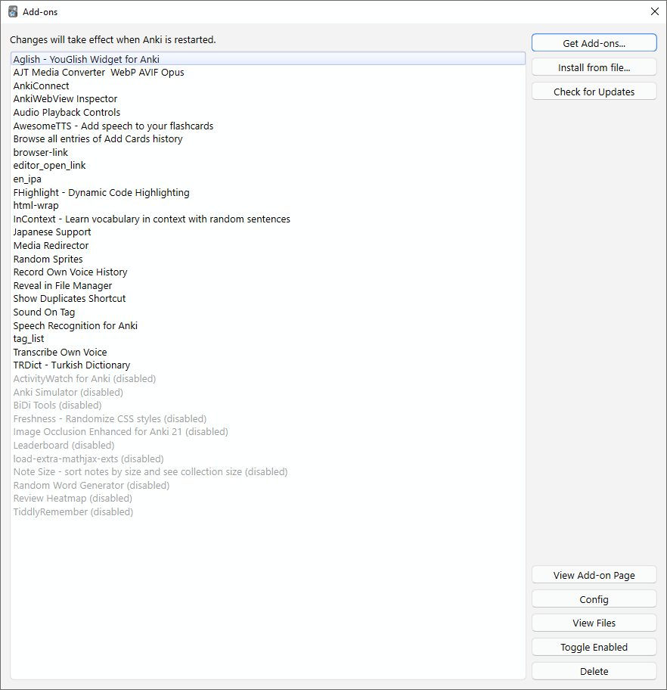Select Record Own Voice History
Screen dimensions: 667x690
[x=268, y=272]
